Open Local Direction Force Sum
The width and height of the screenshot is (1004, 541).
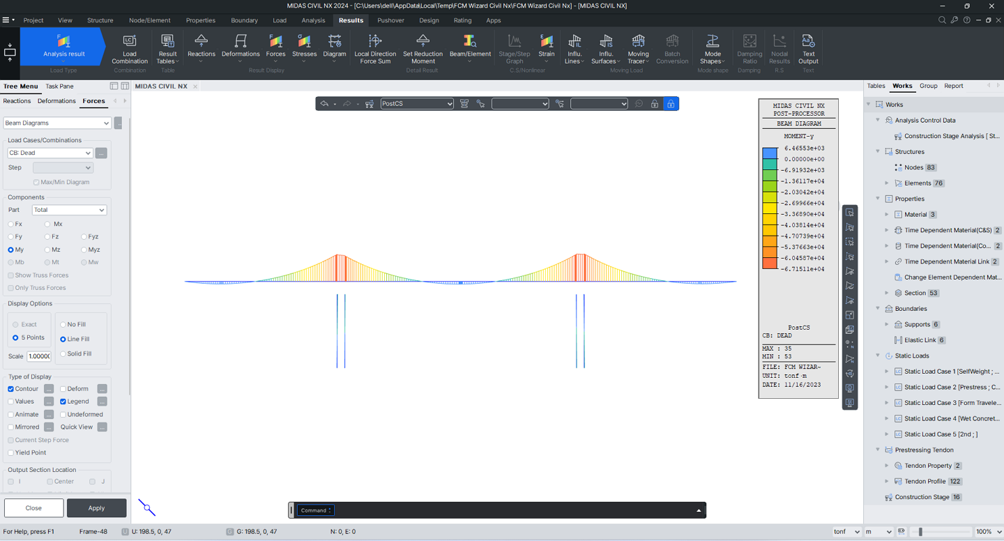(375, 49)
